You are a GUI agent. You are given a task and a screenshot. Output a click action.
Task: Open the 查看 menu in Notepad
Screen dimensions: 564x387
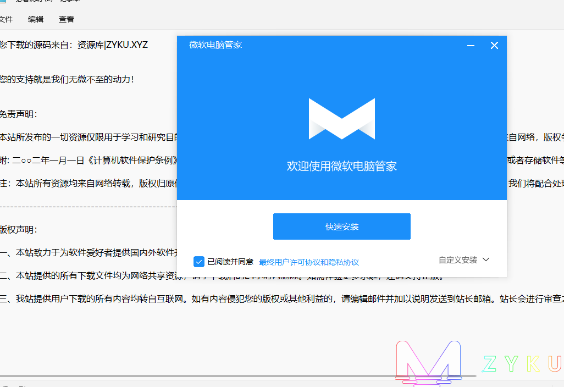point(67,19)
